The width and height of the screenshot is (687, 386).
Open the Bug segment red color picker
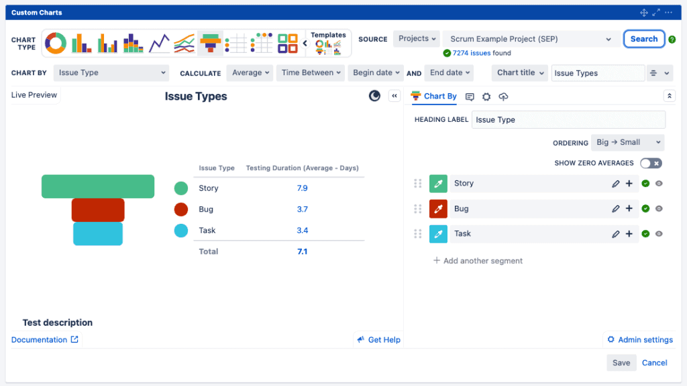pyautogui.click(x=438, y=209)
